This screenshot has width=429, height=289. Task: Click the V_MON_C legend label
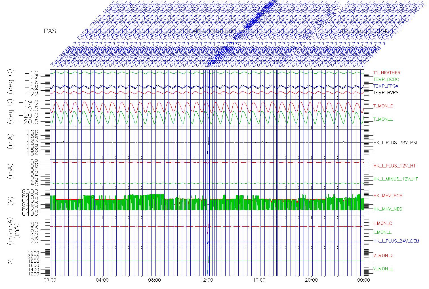tap(383, 256)
